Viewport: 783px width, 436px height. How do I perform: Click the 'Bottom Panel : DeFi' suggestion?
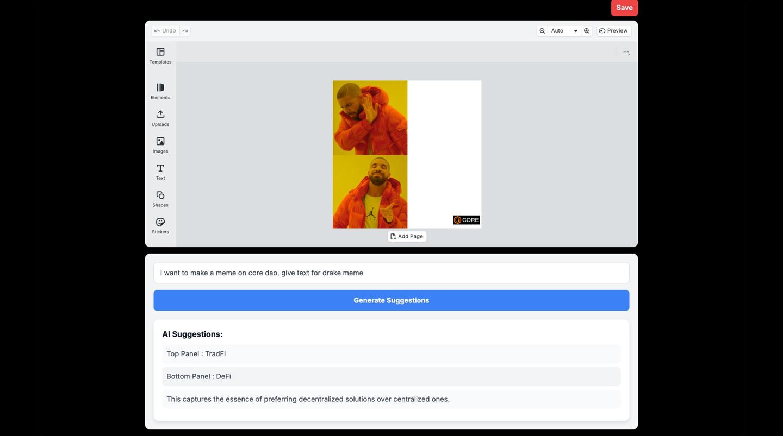click(x=391, y=376)
